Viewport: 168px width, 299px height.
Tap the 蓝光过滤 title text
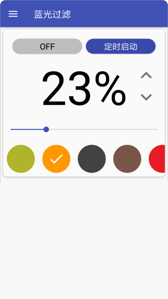pyautogui.click(x=52, y=14)
